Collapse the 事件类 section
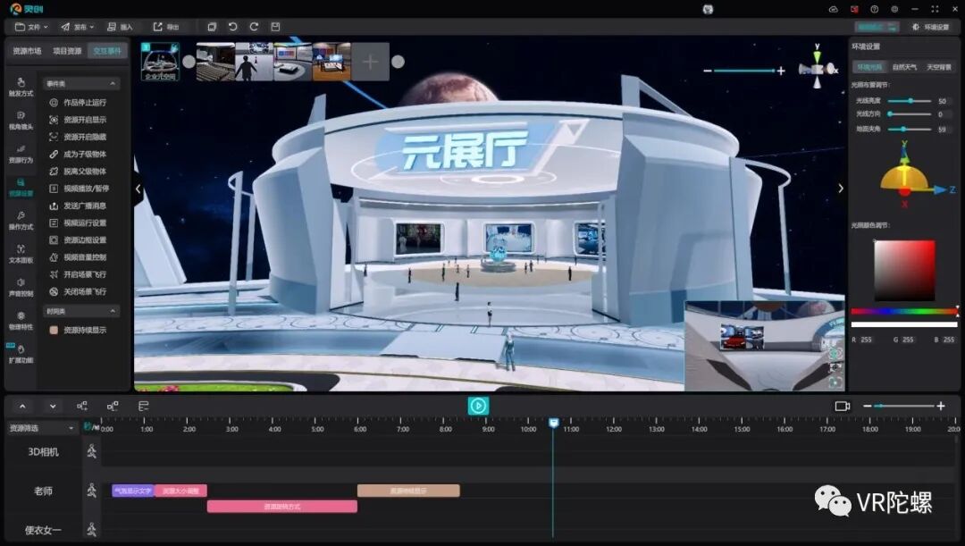 tap(113, 84)
